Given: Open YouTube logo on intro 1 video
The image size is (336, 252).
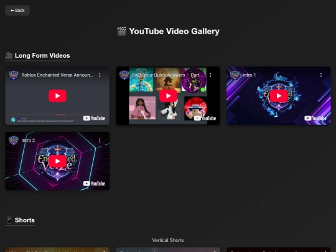Looking at the screenshot, I should coord(315,118).
